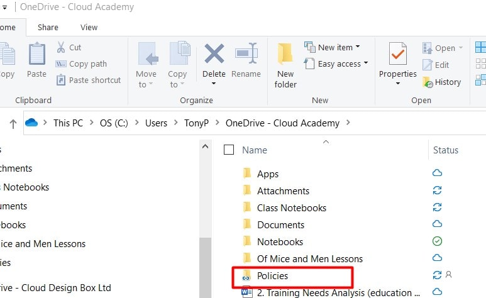
Task: Click Edit in the Open group
Action: [x=436, y=65]
